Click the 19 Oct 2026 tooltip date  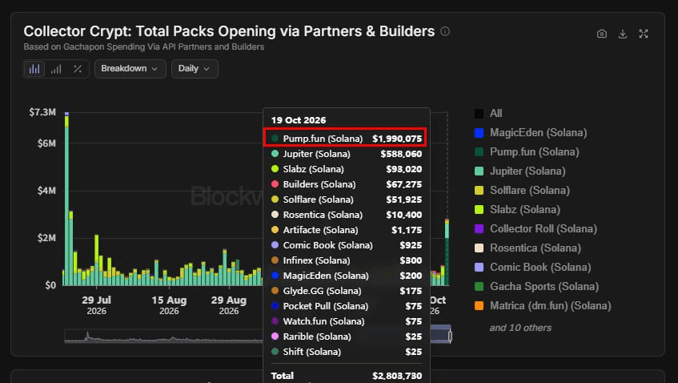(x=299, y=120)
